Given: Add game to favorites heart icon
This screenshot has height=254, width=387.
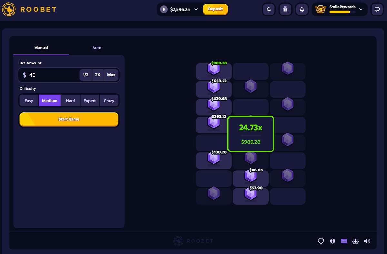Looking at the screenshot, I should (321, 241).
